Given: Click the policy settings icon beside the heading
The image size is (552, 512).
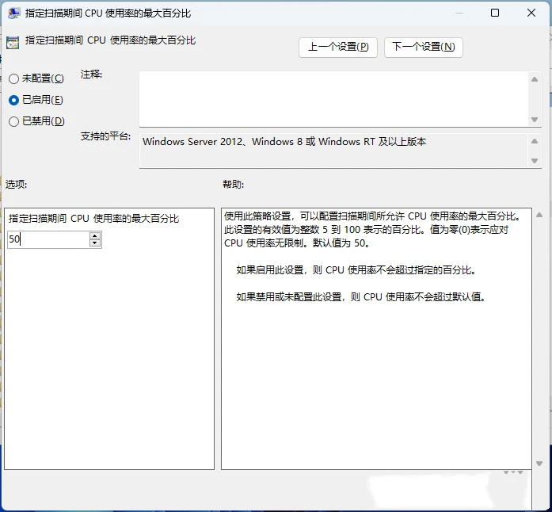Looking at the screenshot, I should coord(13,43).
